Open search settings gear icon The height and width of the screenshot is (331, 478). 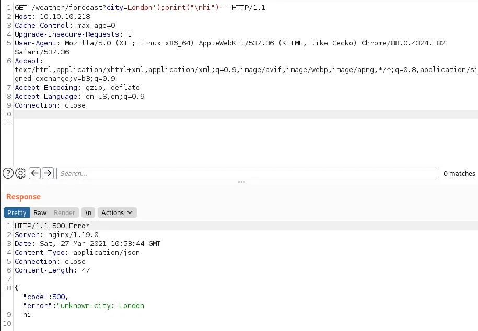(21, 173)
